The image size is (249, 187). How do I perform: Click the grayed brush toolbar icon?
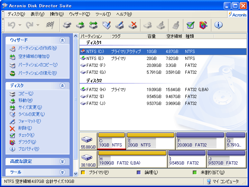pyautogui.click(x=176, y=25)
